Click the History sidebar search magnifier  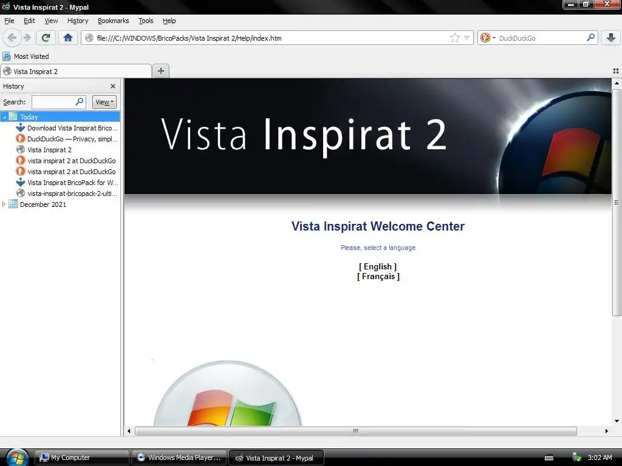[x=80, y=102]
